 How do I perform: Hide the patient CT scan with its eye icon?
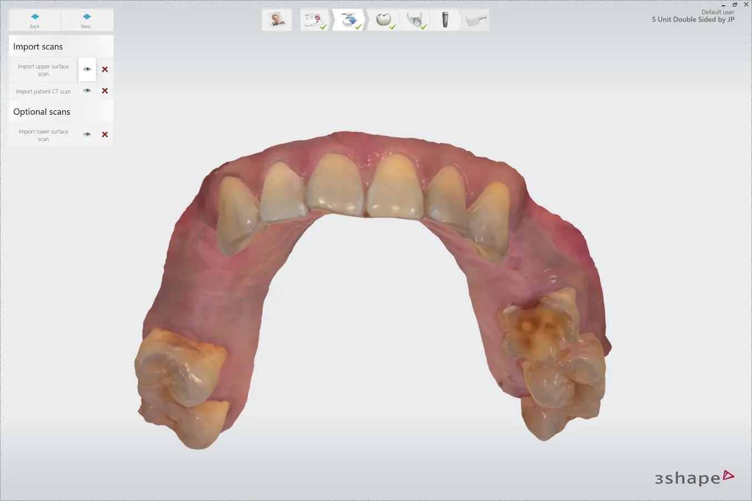coord(87,90)
